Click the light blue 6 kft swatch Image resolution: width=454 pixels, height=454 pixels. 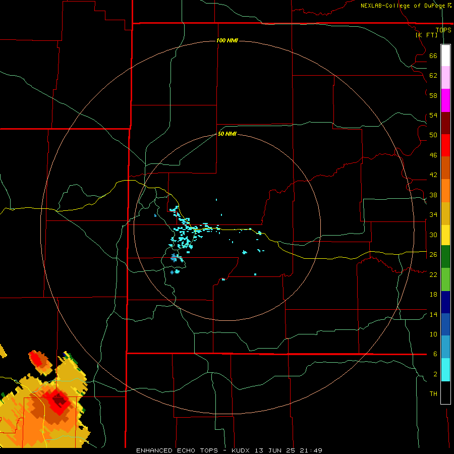click(x=445, y=347)
